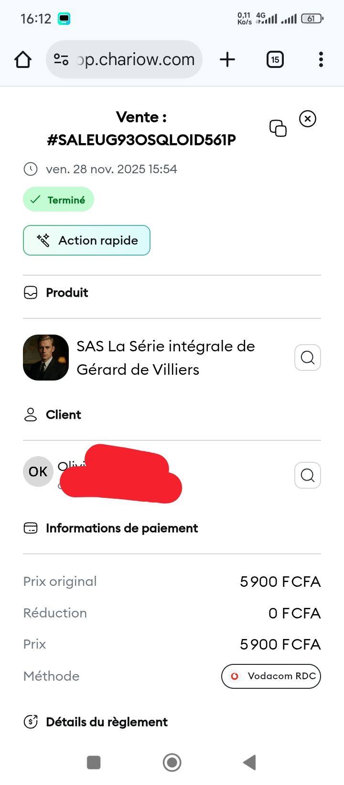View product details magnifier icon

click(x=308, y=358)
